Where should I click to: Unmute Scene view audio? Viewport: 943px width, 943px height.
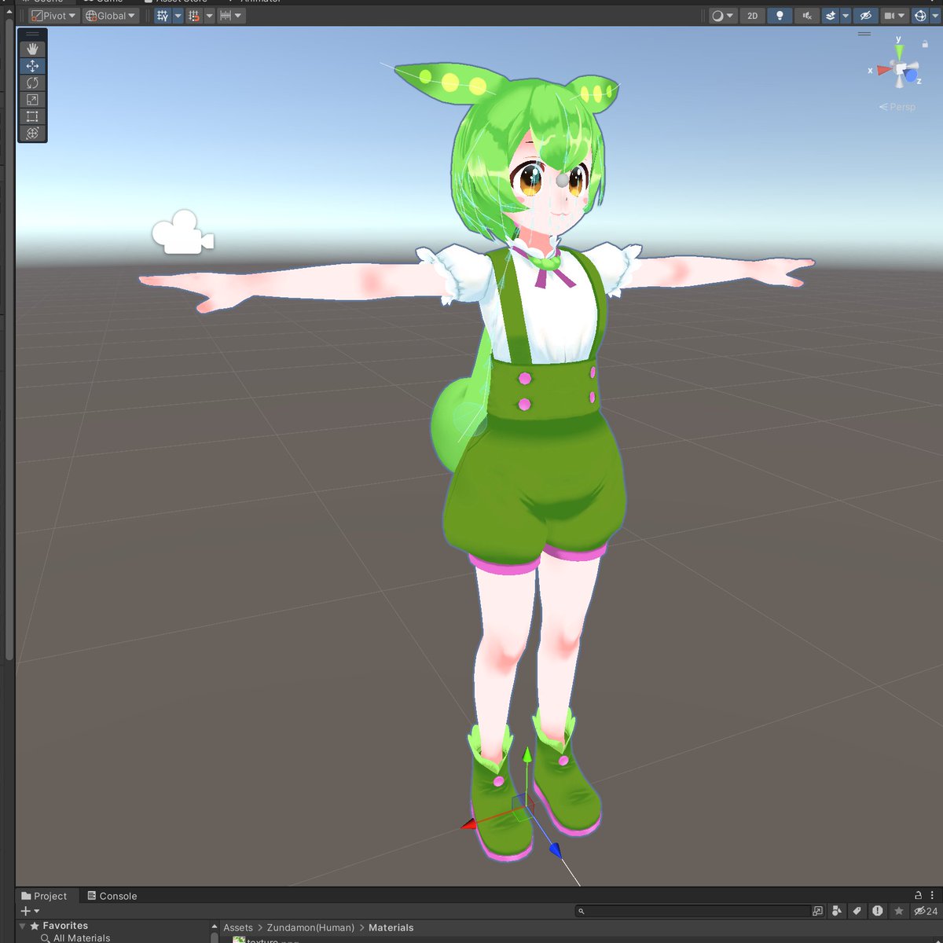(807, 16)
